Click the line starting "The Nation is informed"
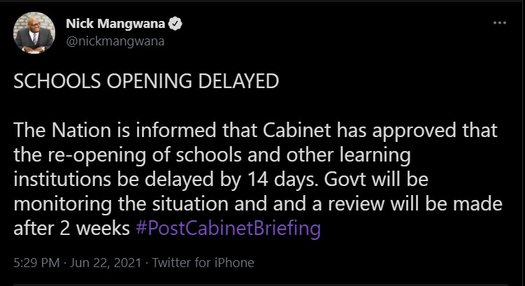This screenshot has height=286, width=525. pyautogui.click(x=255, y=131)
